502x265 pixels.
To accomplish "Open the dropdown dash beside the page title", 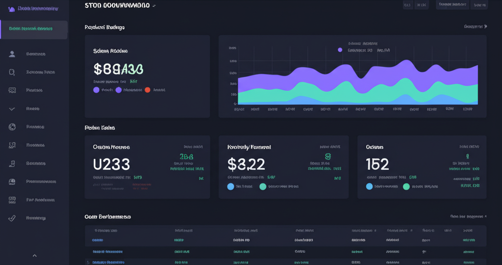I will tap(154, 6).
